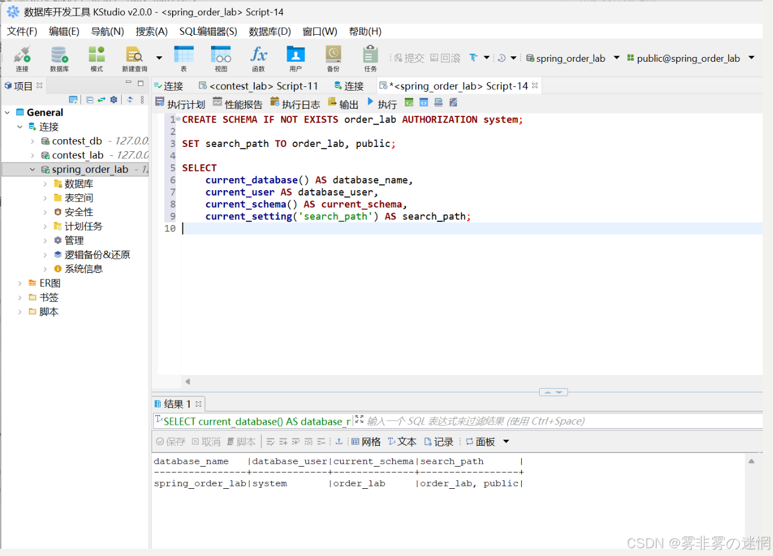The image size is (773, 556).
Task: Open the 执行日志 execution log
Action: click(295, 104)
